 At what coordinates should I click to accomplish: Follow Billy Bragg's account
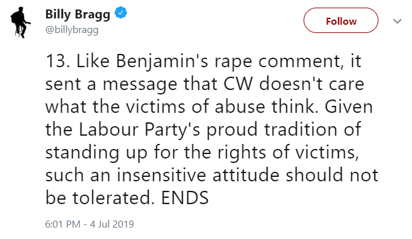tap(341, 20)
